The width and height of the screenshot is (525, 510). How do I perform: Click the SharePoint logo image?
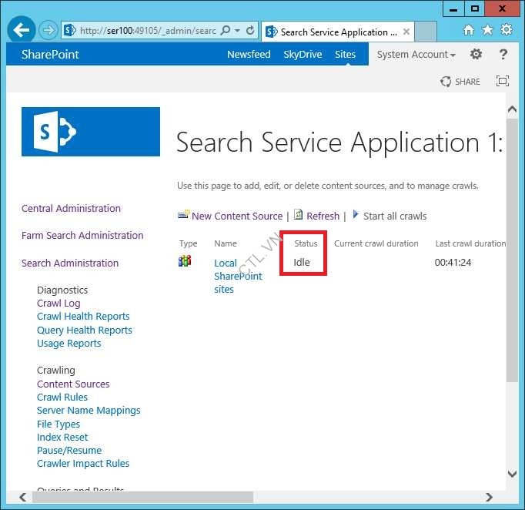tap(91, 132)
